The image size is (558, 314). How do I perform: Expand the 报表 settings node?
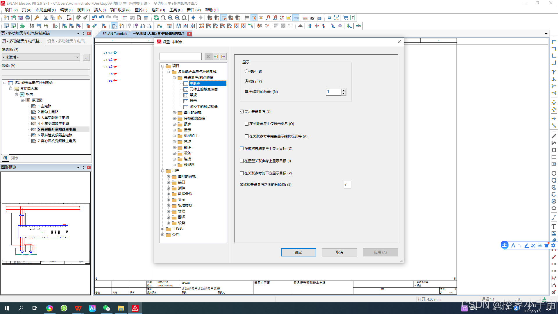174,124
